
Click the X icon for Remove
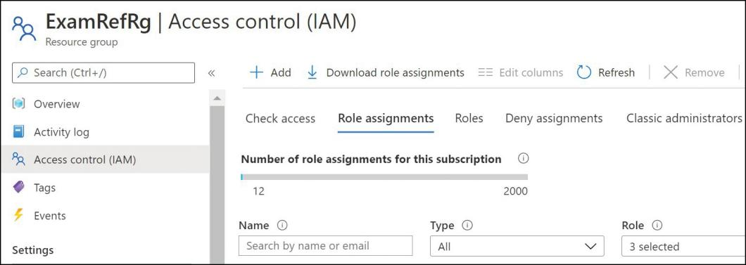[671, 72]
